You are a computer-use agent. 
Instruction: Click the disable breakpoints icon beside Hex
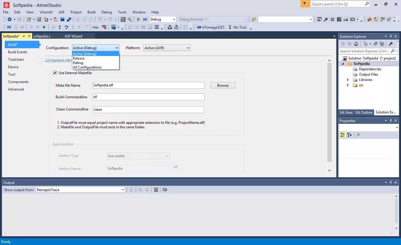click(104, 27)
